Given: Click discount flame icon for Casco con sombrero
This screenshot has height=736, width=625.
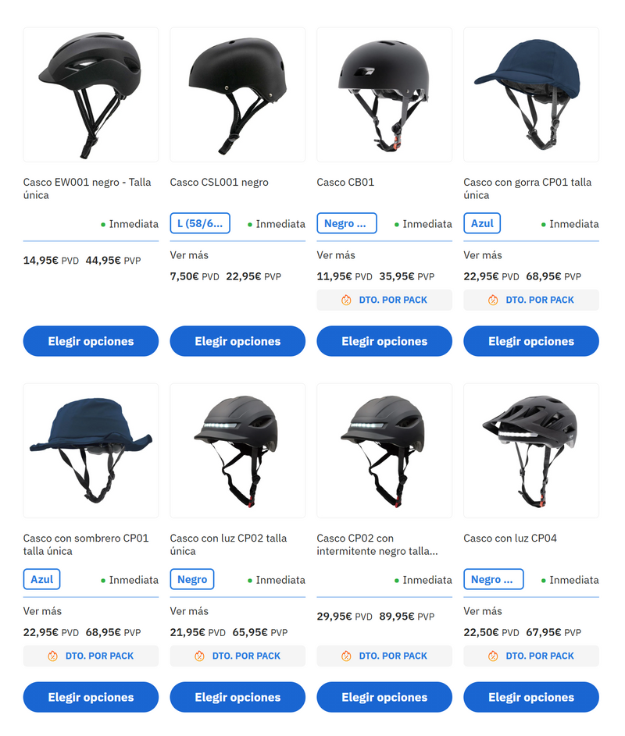Looking at the screenshot, I should pyautogui.click(x=52, y=656).
